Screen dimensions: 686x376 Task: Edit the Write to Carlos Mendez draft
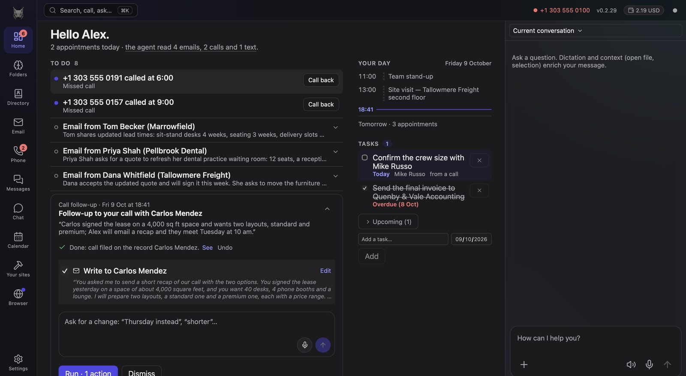click(x=325, y=271)
